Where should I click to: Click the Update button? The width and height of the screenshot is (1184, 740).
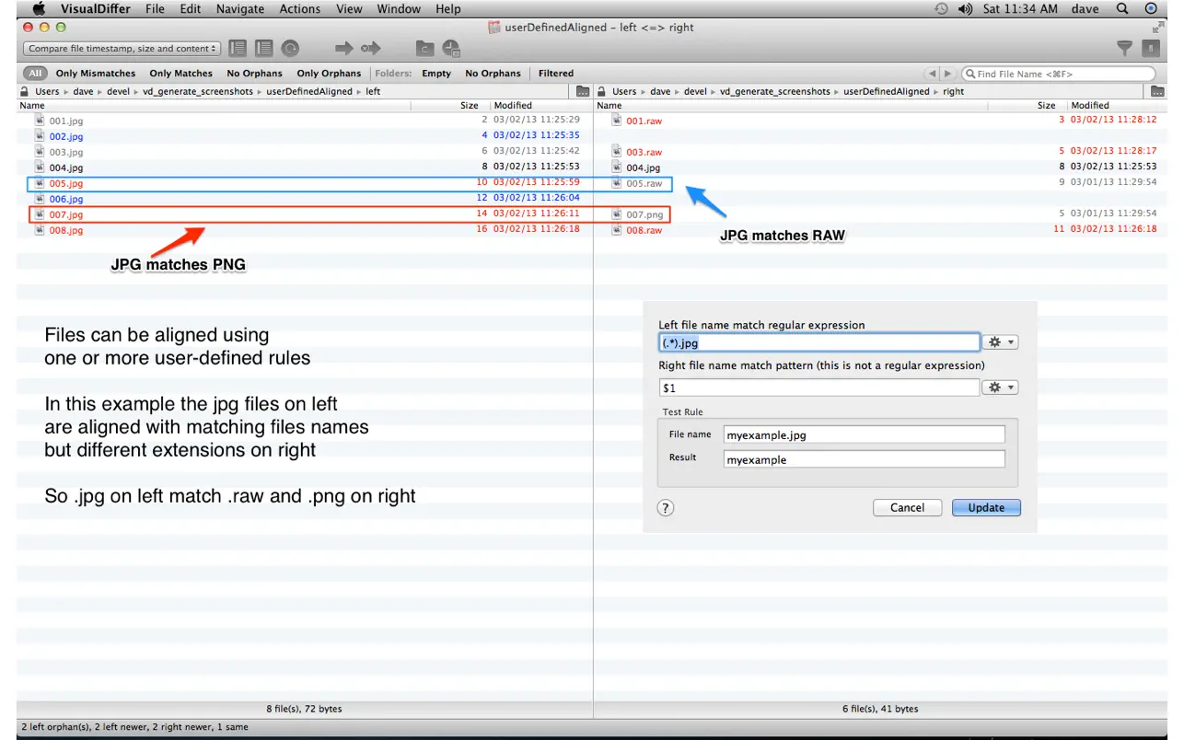coord(986,508)
